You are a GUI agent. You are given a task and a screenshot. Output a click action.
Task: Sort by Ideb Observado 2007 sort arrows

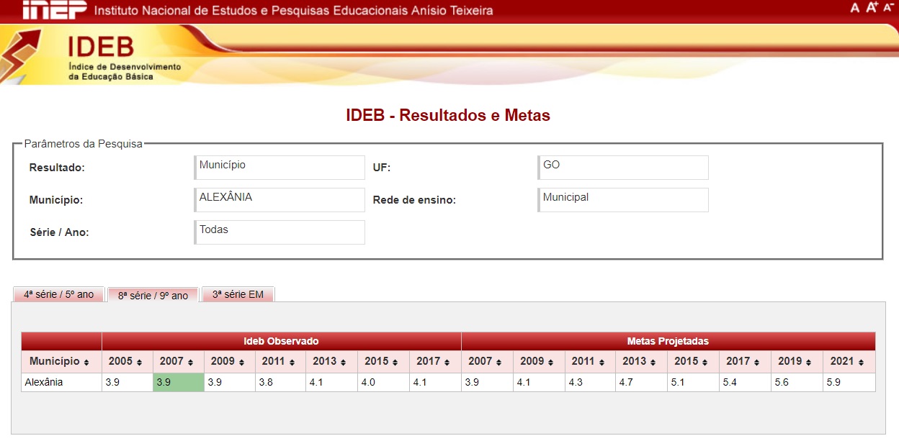pos(190,362)
